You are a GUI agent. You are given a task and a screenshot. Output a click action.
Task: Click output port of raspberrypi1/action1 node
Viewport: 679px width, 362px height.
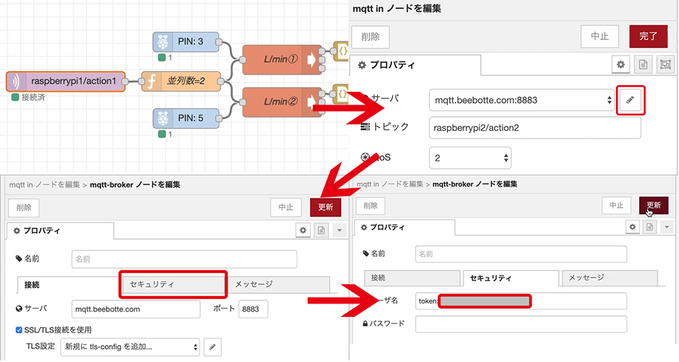click(125, 81)
